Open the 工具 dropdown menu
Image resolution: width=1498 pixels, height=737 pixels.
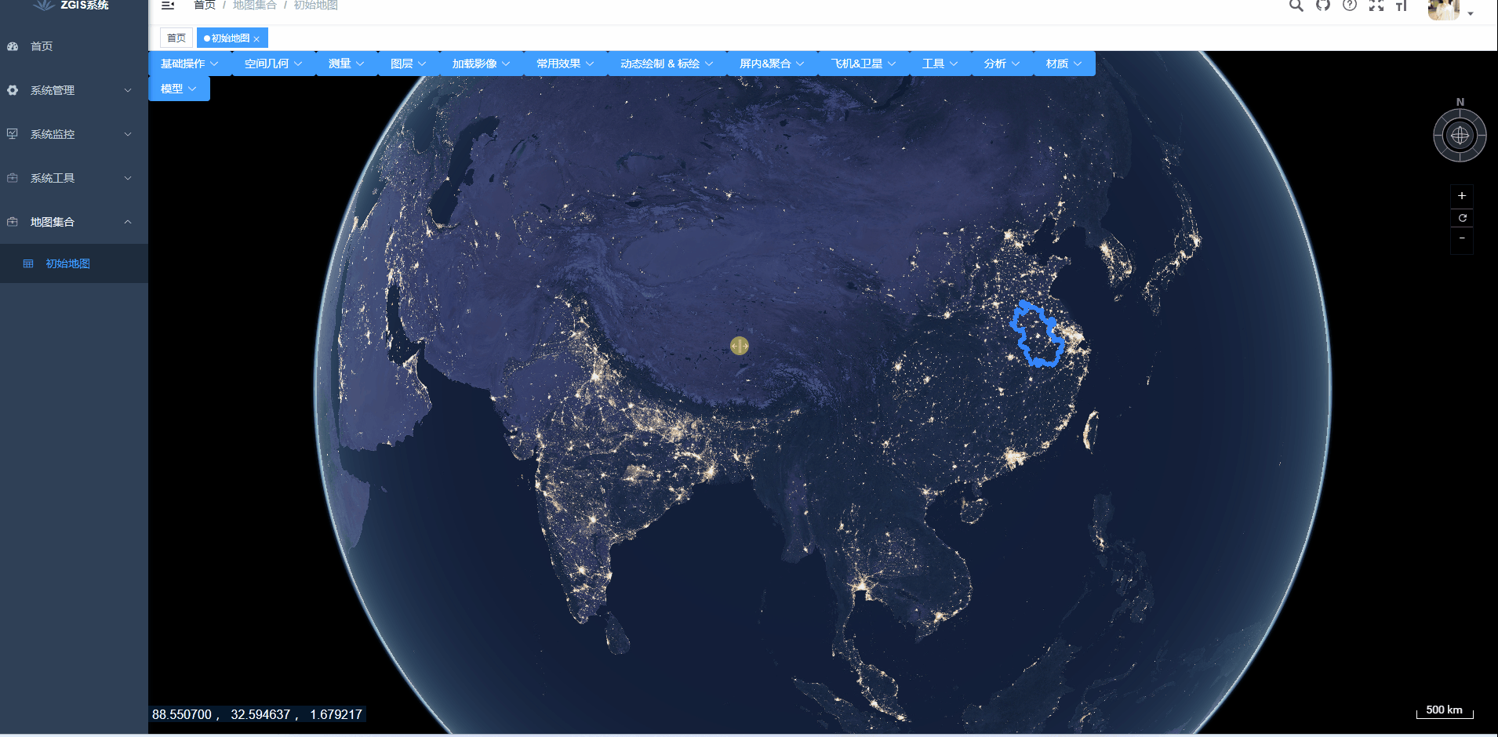[x=940, y=64]
